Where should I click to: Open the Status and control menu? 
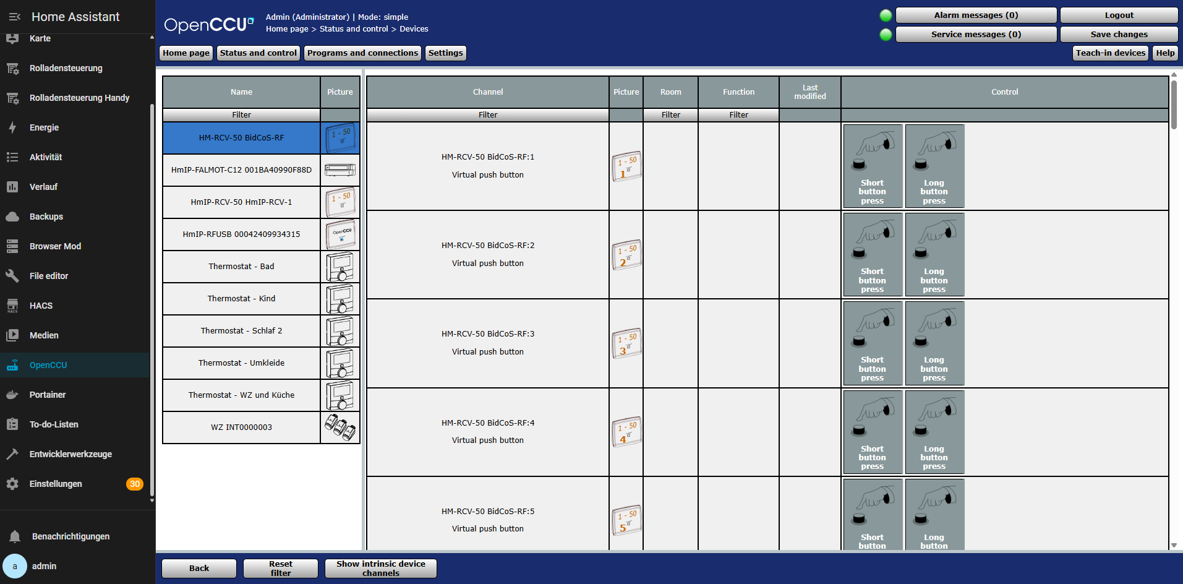click(258, 53)
